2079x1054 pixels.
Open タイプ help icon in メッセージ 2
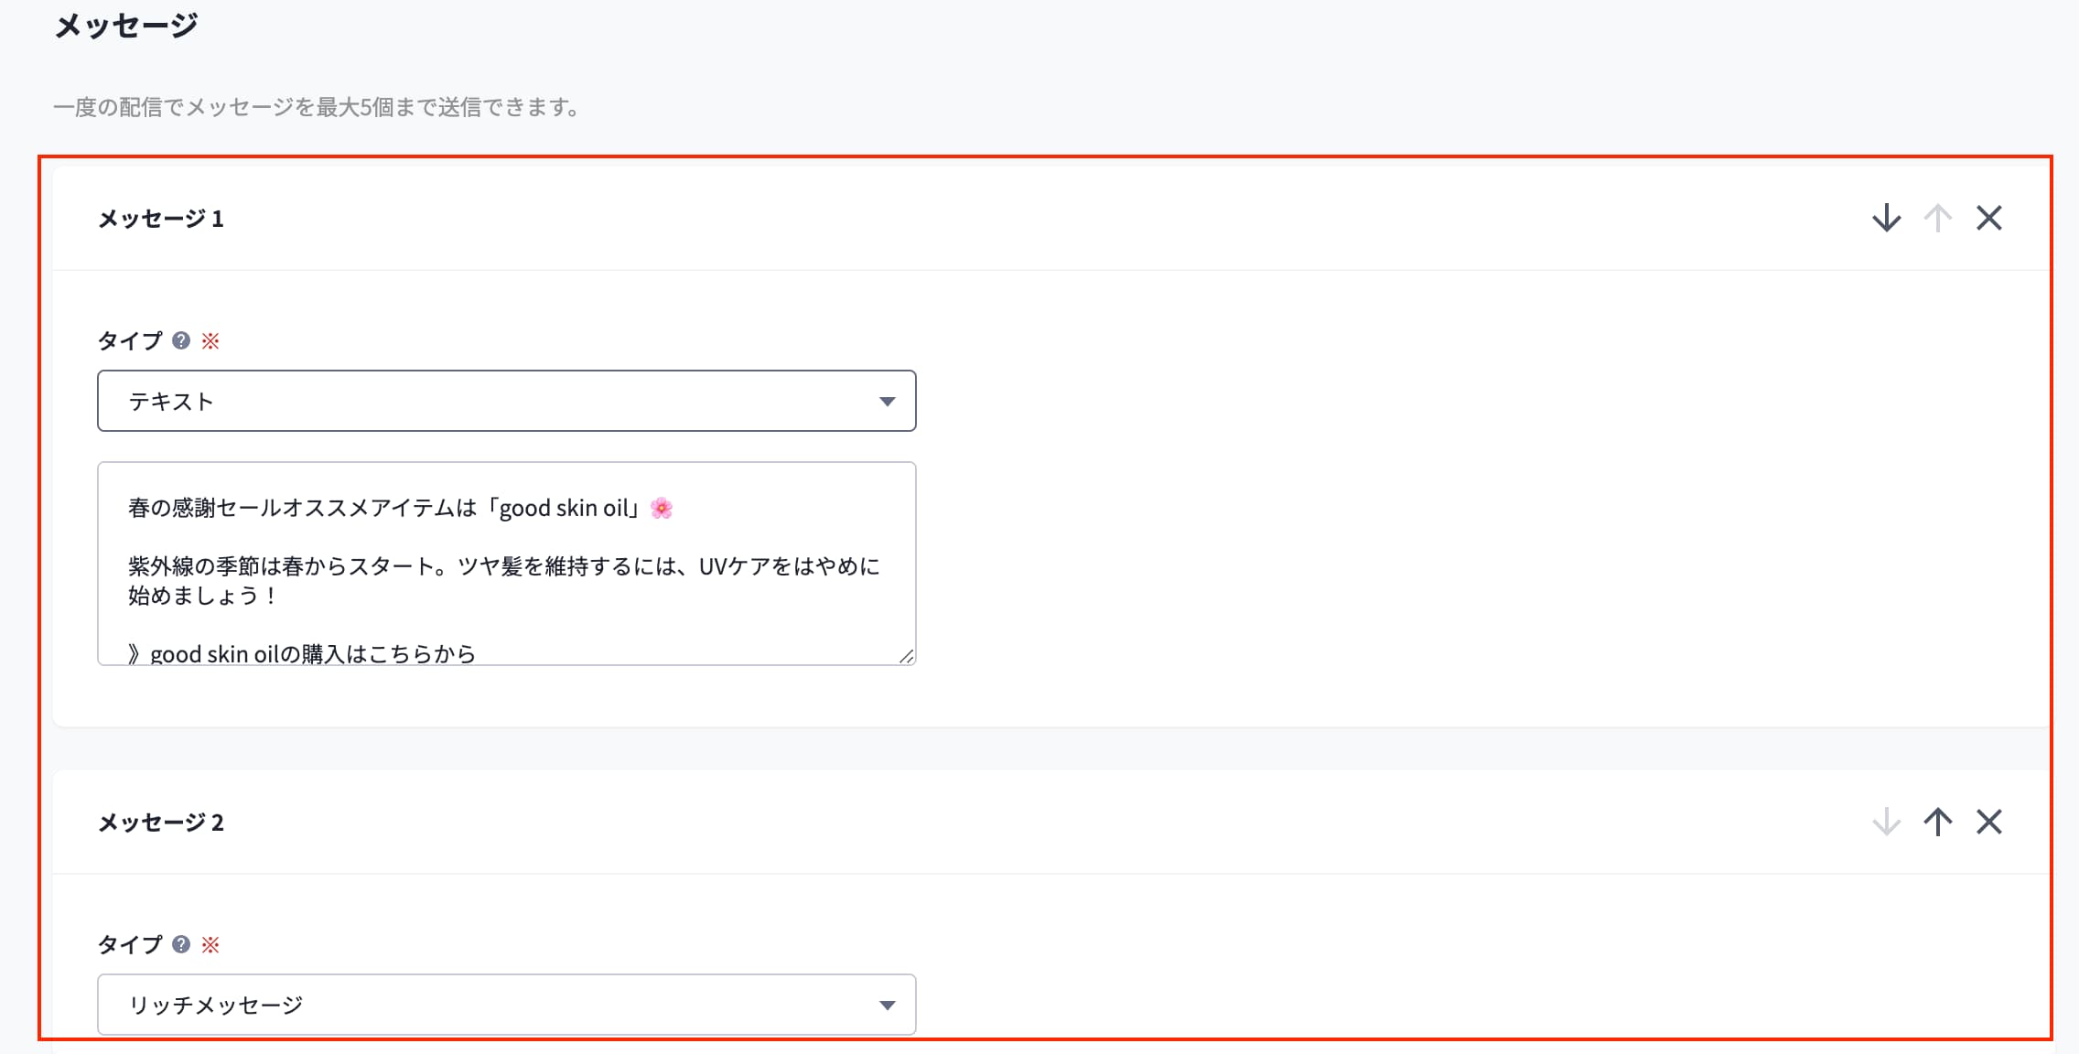[181, 944]
